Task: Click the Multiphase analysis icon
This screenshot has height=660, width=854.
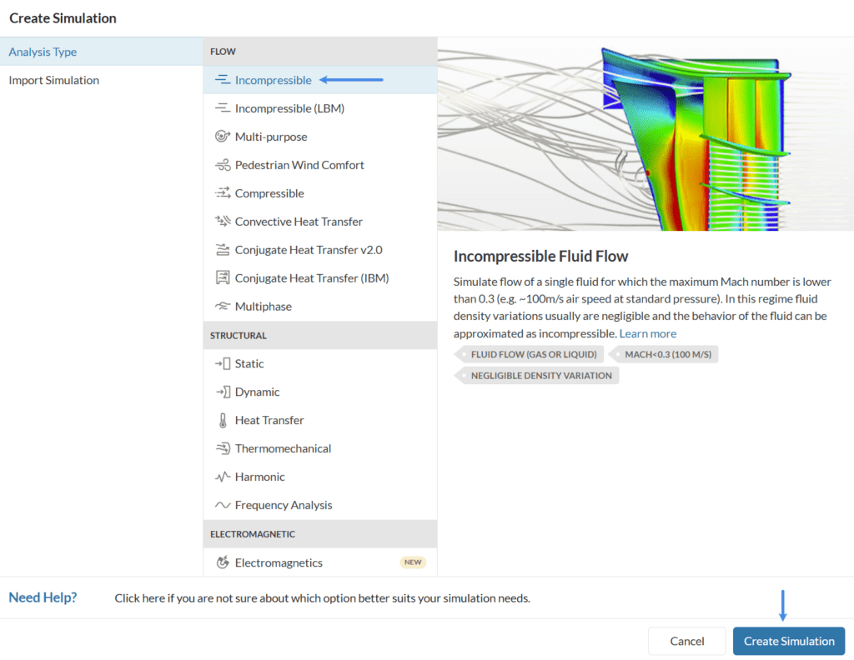Action: [x=221, y=306]
